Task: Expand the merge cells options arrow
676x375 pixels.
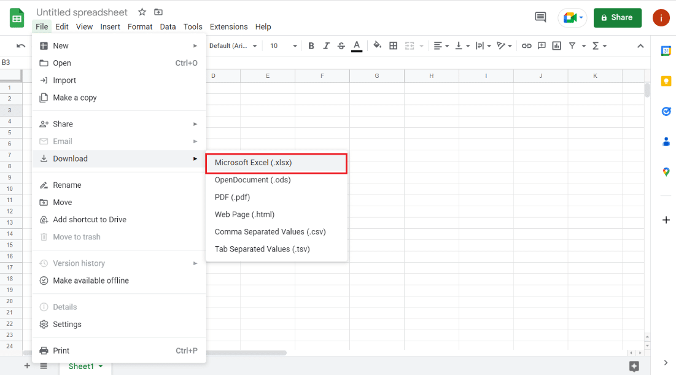Action: (x=422, y=45)
